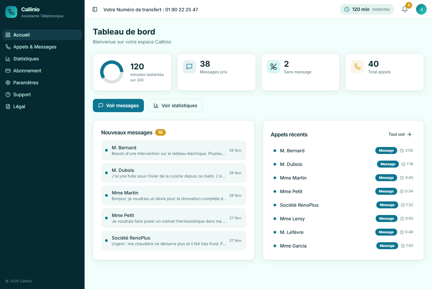
Task: Click the Callinio phone logo
Action: point(11,12)
